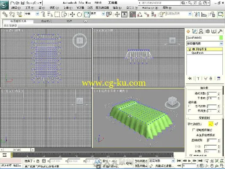Click the Align tool icon

point(204,15)
